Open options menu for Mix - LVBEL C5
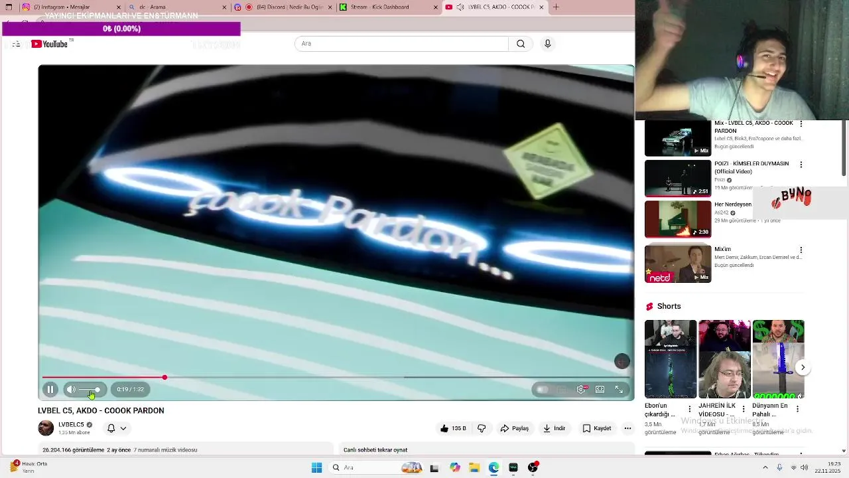Image resolution: width=849 pixels, height=478 pixels. pos(801,124)
